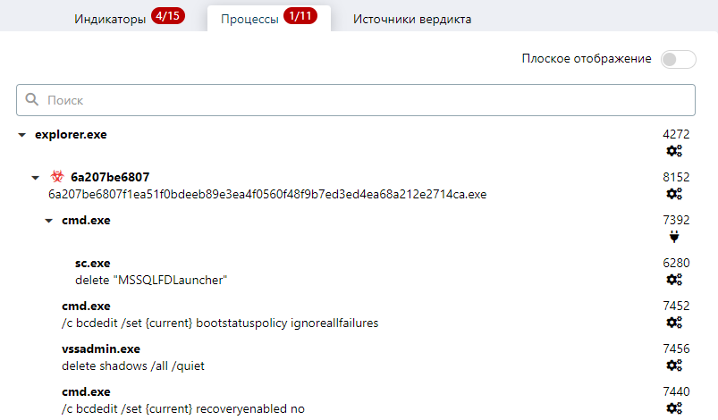The height and width of the screenshot is (420, 718).
Task: Click gears icon for 6a207be6807 process
Action: pyautogui.click(x=674, y=194)
